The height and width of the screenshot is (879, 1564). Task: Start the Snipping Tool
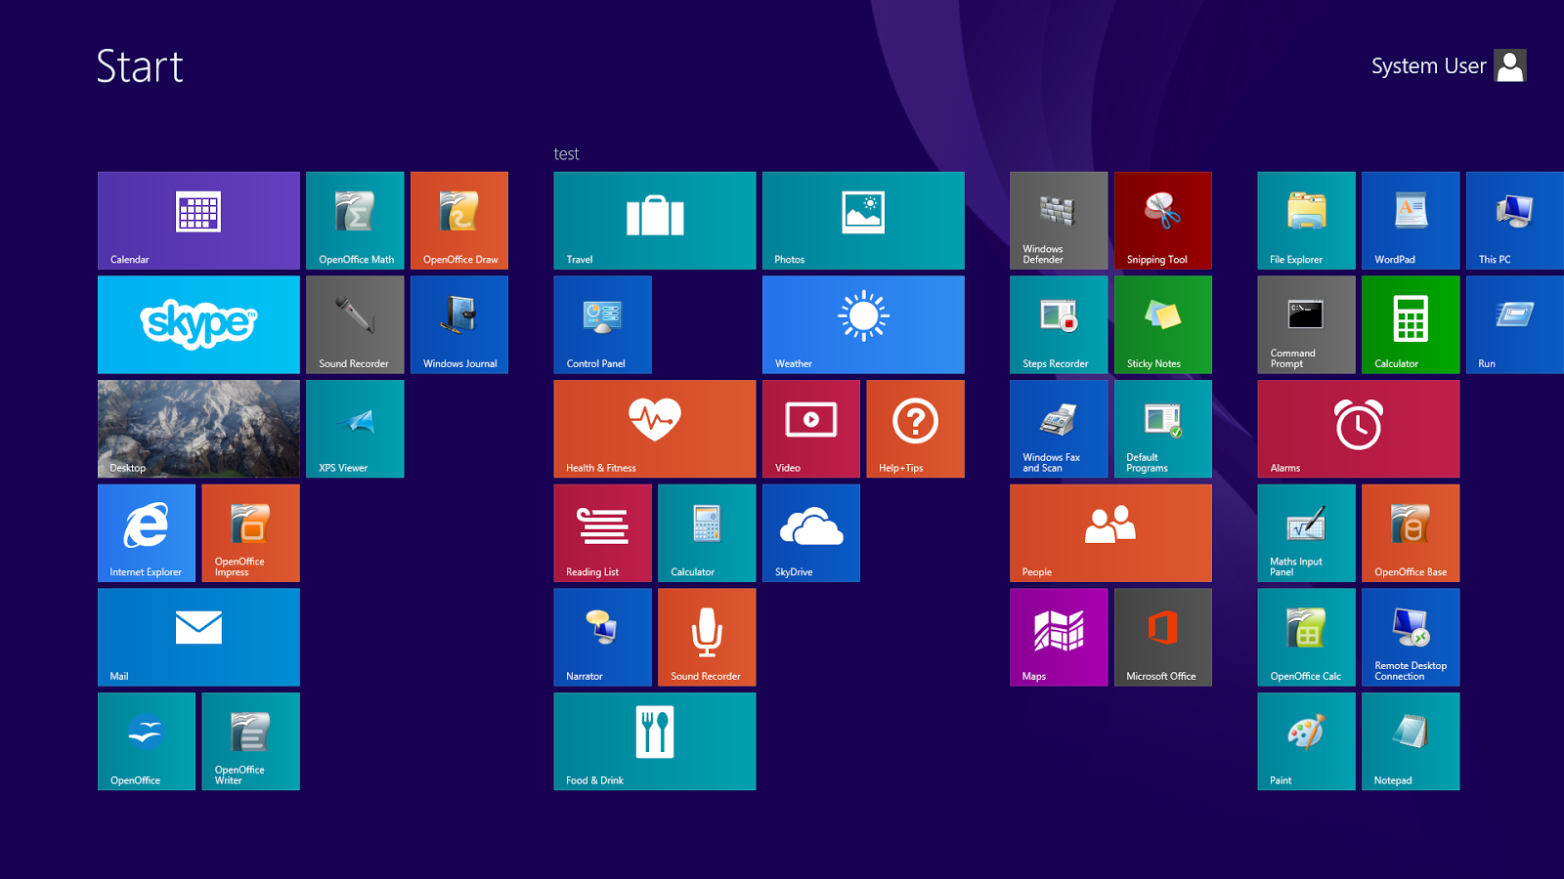click(x=1162, y=220)
